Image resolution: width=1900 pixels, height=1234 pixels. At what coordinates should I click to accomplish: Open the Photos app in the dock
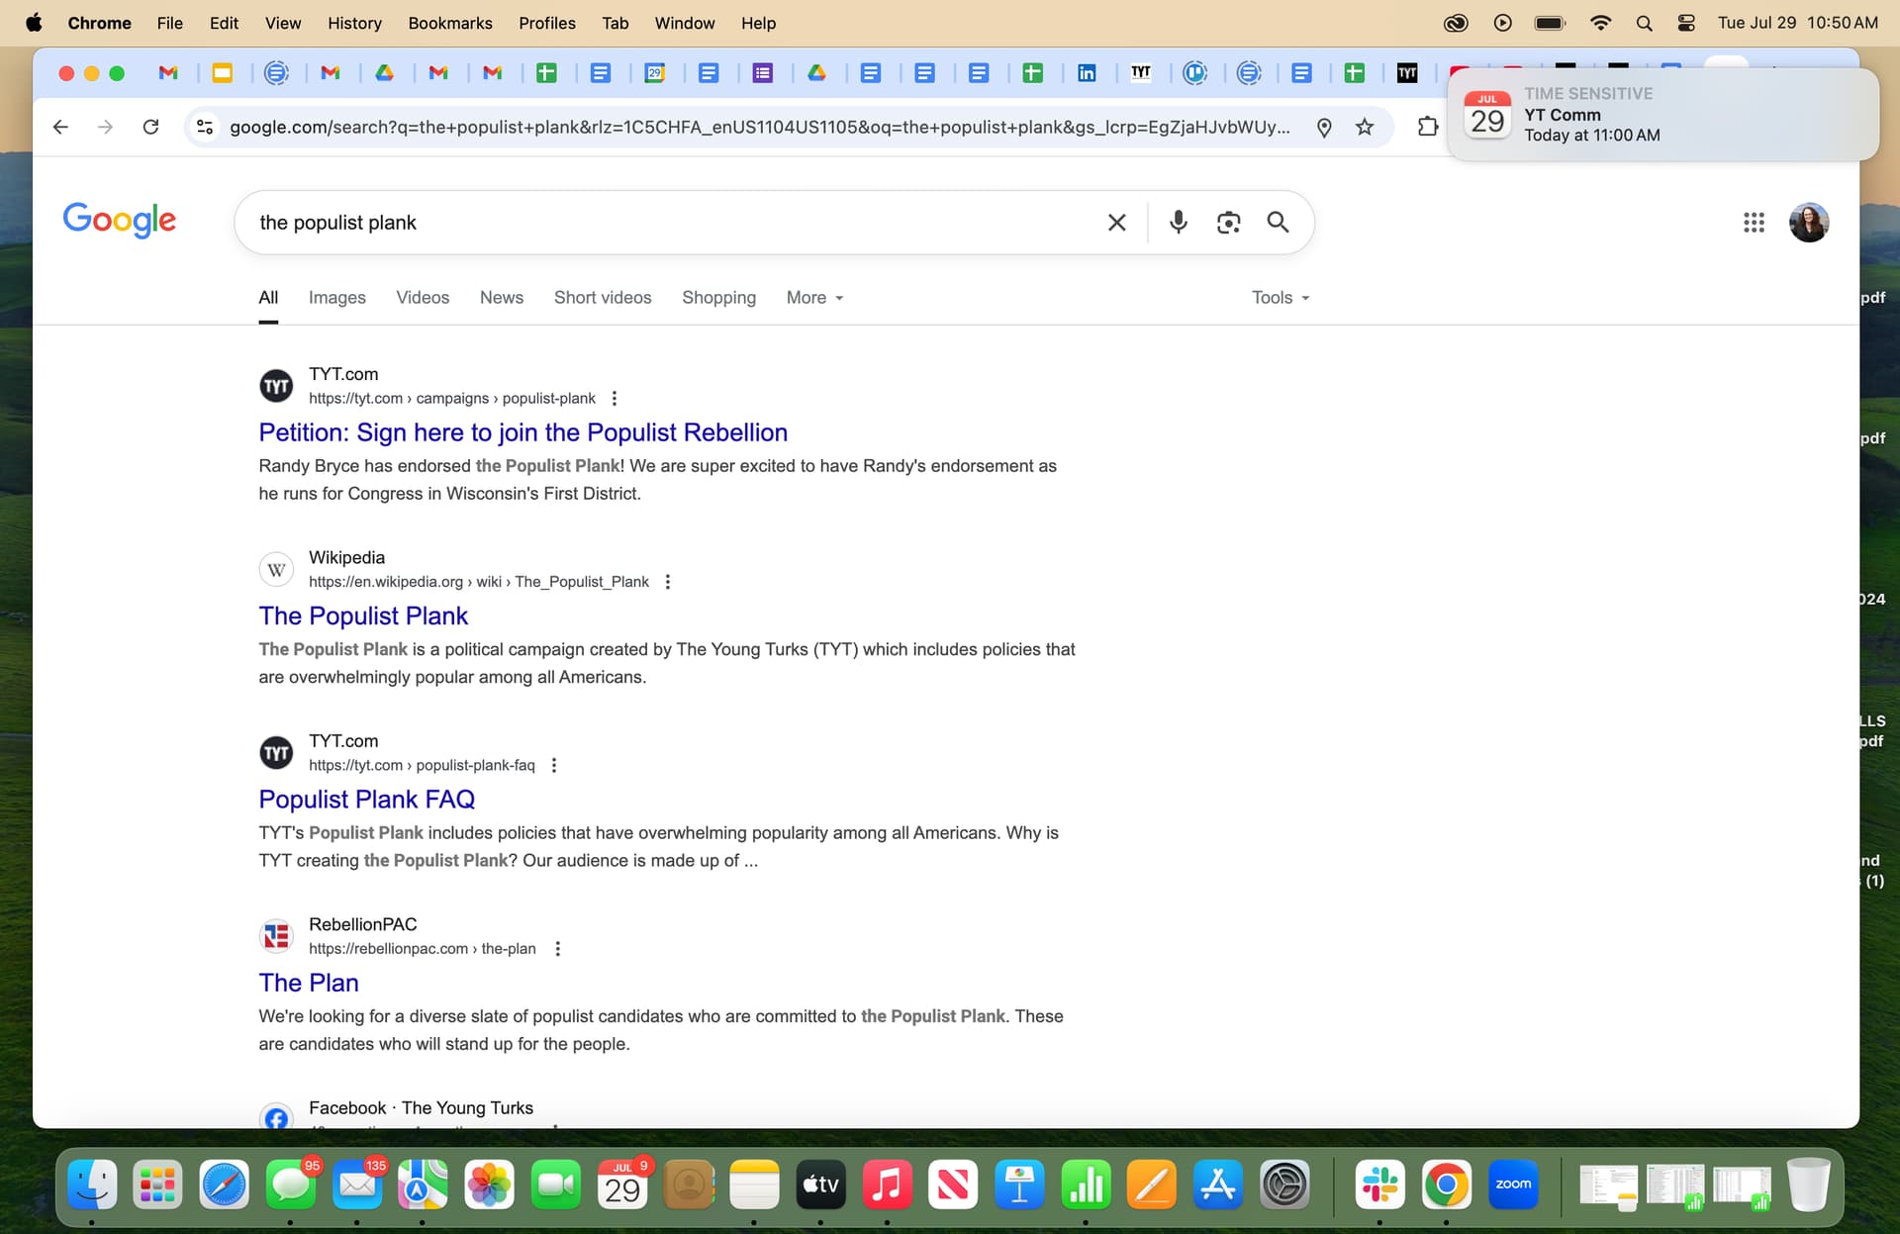[x=490, y=1185]
